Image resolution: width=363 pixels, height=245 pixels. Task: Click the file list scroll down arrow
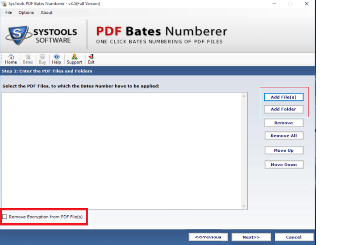(244, 206)
